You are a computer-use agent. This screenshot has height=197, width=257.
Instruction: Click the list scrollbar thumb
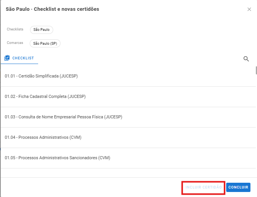click(256, 71)
